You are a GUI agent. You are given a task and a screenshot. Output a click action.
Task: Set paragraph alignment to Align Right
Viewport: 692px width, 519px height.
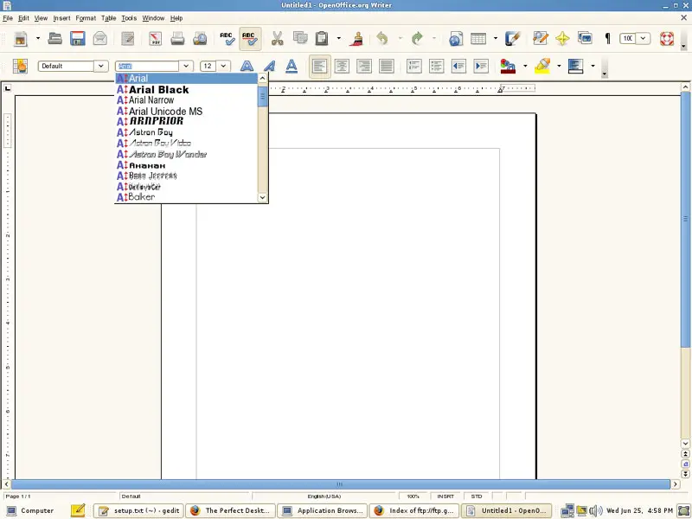(x=364, y=67)
